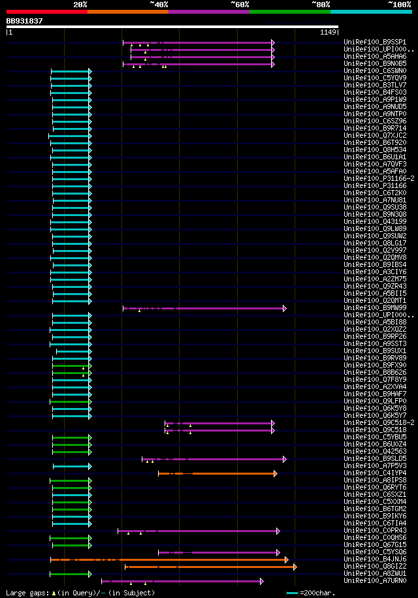Screen dimensions: 418x598
Task: Click the purple ~60% identity legend segment
Action: pos(209,12)
